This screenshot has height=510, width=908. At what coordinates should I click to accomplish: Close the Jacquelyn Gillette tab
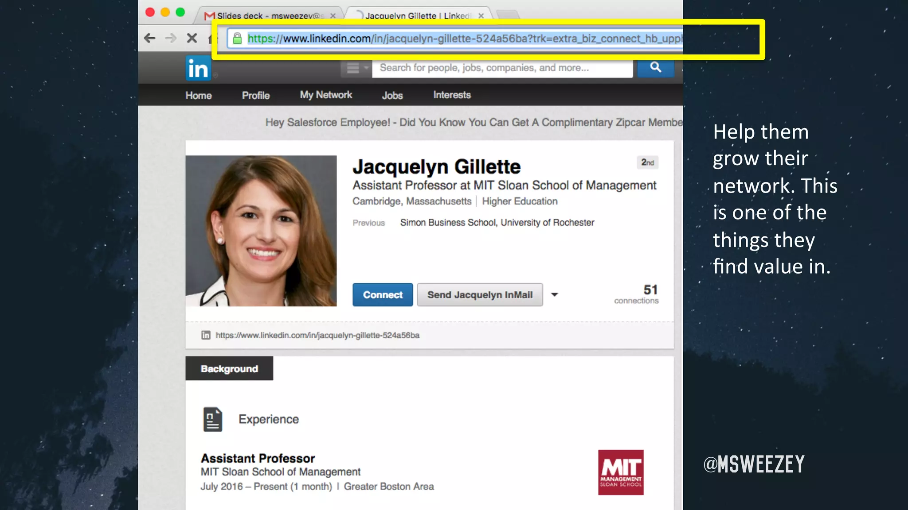[x=481, y=16]
